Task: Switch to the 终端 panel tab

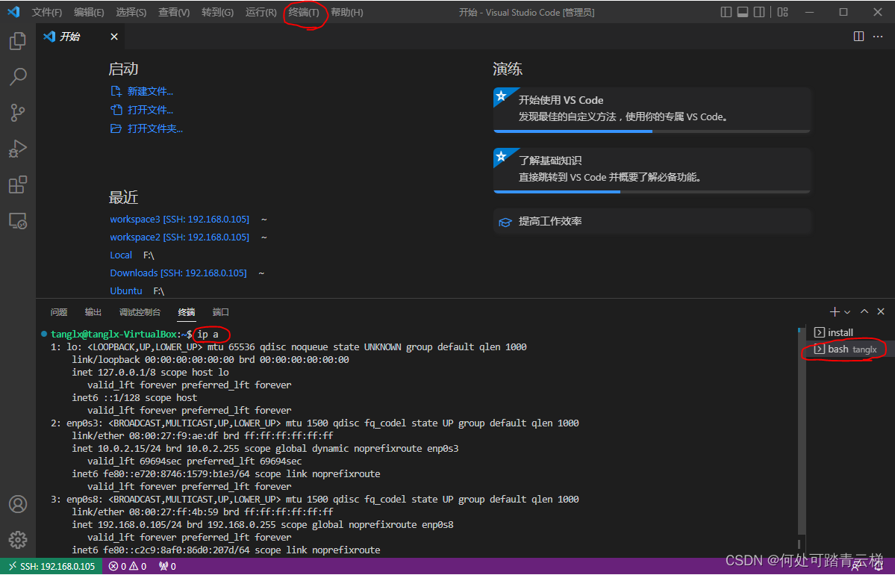Action: click(x=187, y=311)
